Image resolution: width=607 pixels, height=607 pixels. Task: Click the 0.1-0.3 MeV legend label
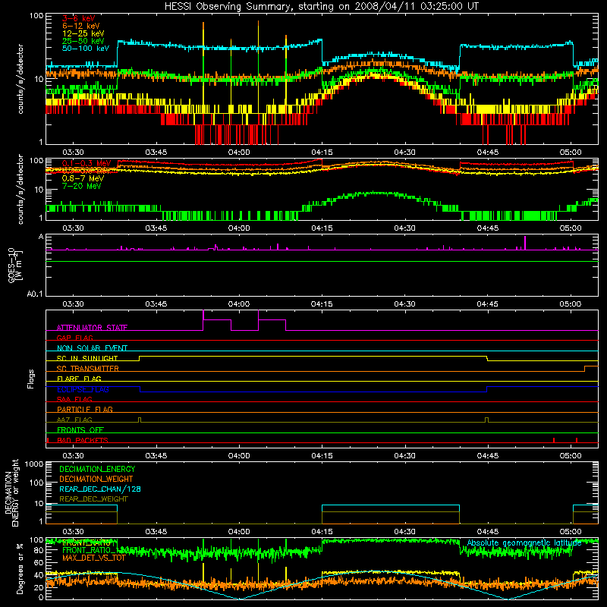(x=86, y=163)
